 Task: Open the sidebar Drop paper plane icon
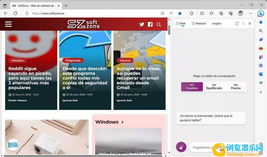pyautogui.click(x=261, y=83)
